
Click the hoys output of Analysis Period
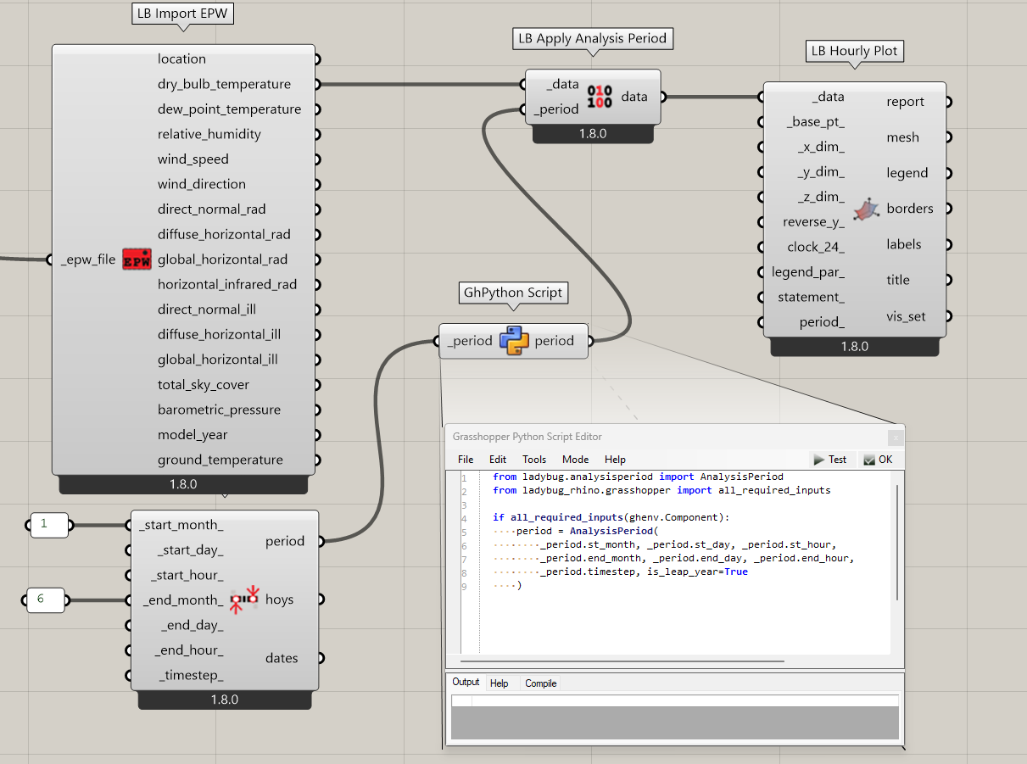pos(280,599)
